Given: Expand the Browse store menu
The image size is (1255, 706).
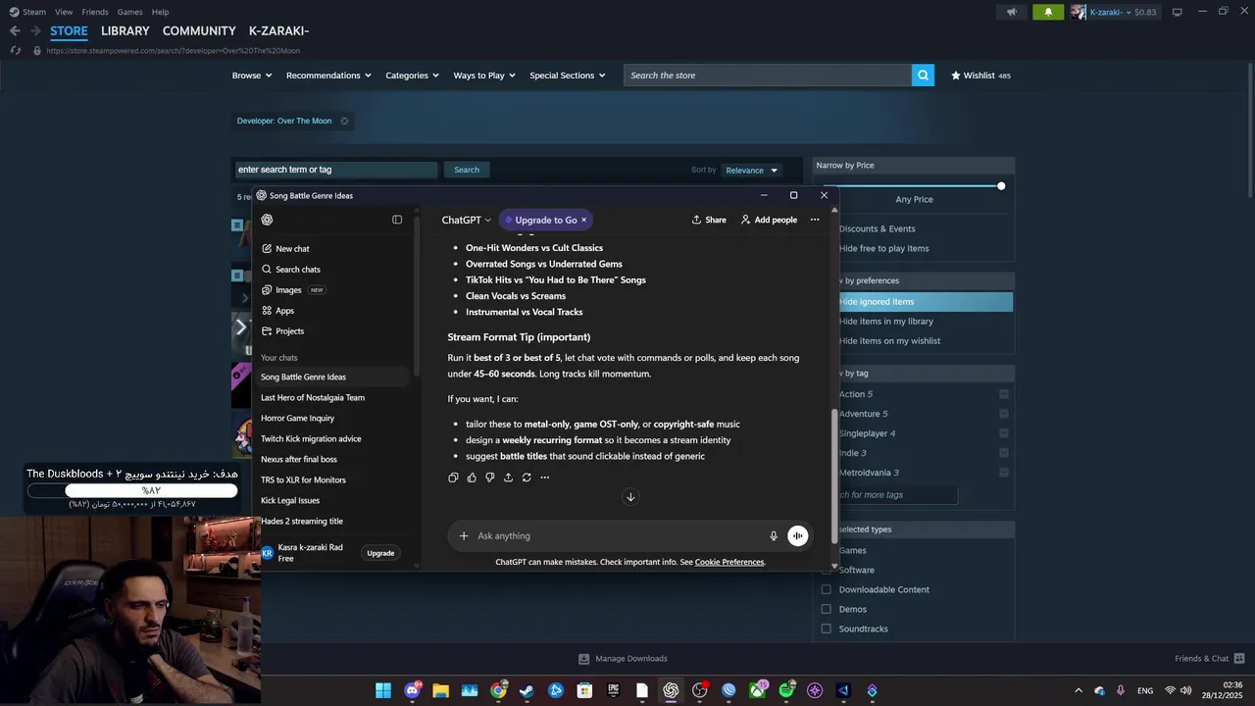Looking at the screenshot, I should coord(252,76).
